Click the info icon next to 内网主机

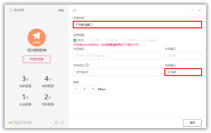(x=87, y=65)
